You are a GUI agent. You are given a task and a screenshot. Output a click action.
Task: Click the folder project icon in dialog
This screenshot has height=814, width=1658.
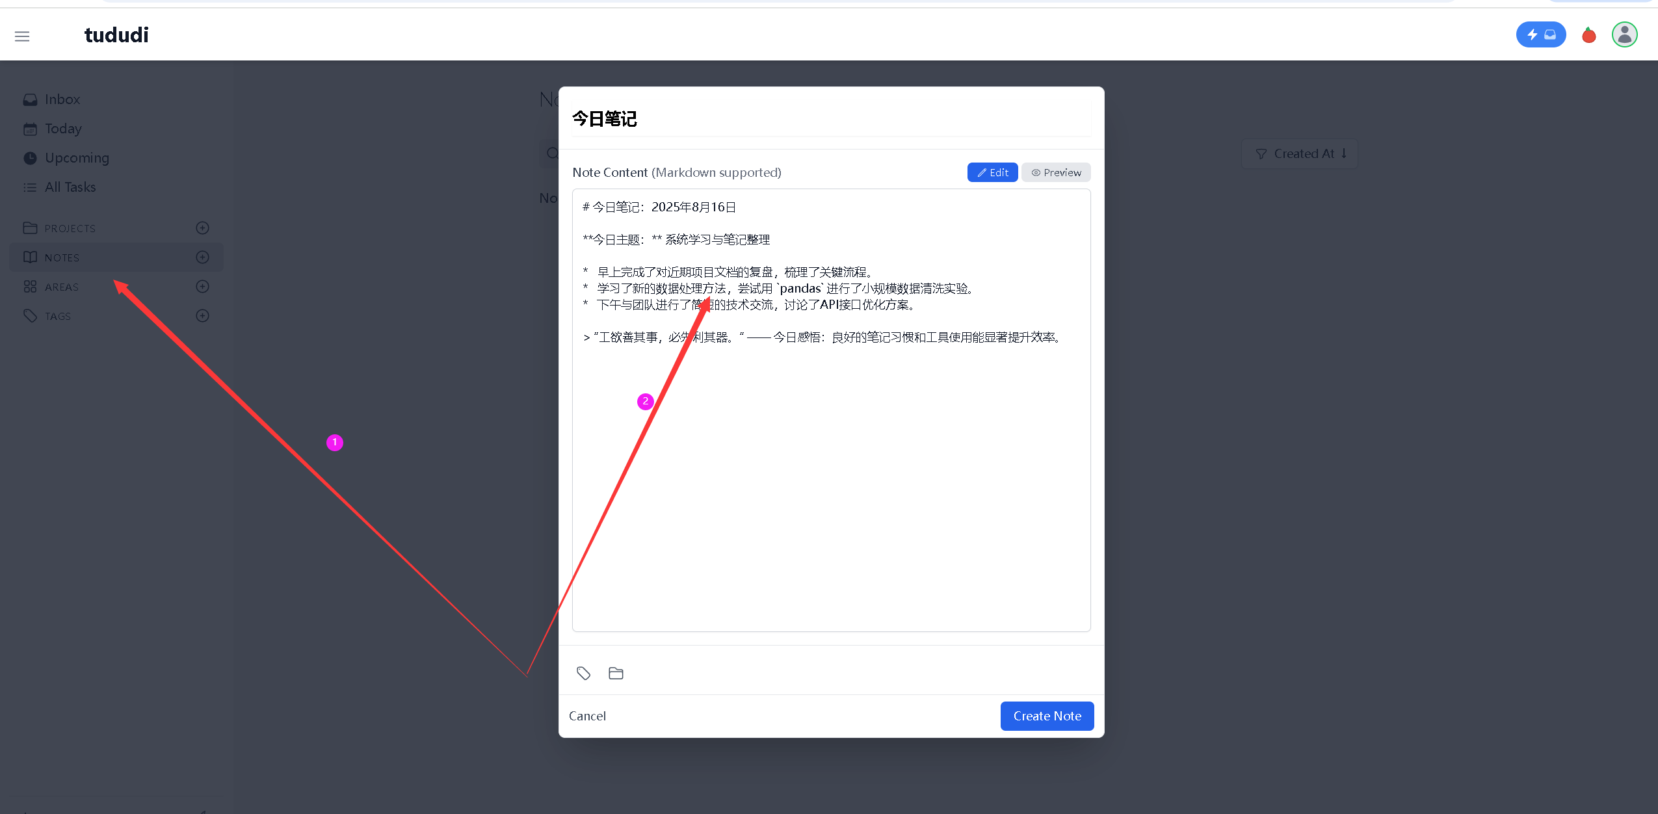616,673
